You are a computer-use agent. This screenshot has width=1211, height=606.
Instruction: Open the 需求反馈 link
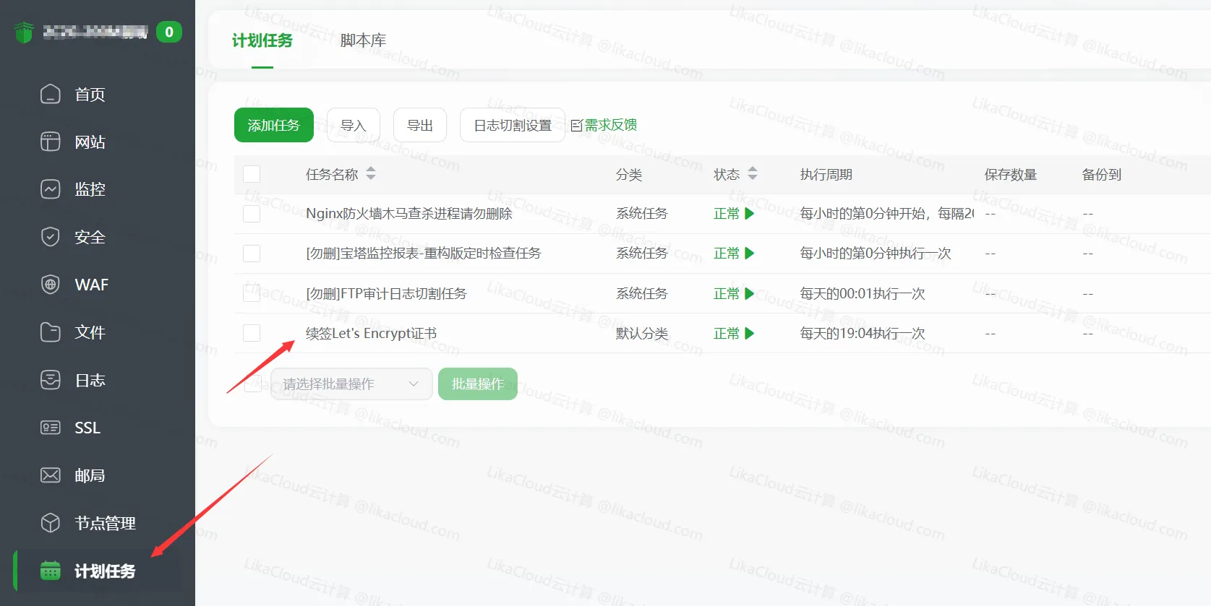(x=611, y=125)
